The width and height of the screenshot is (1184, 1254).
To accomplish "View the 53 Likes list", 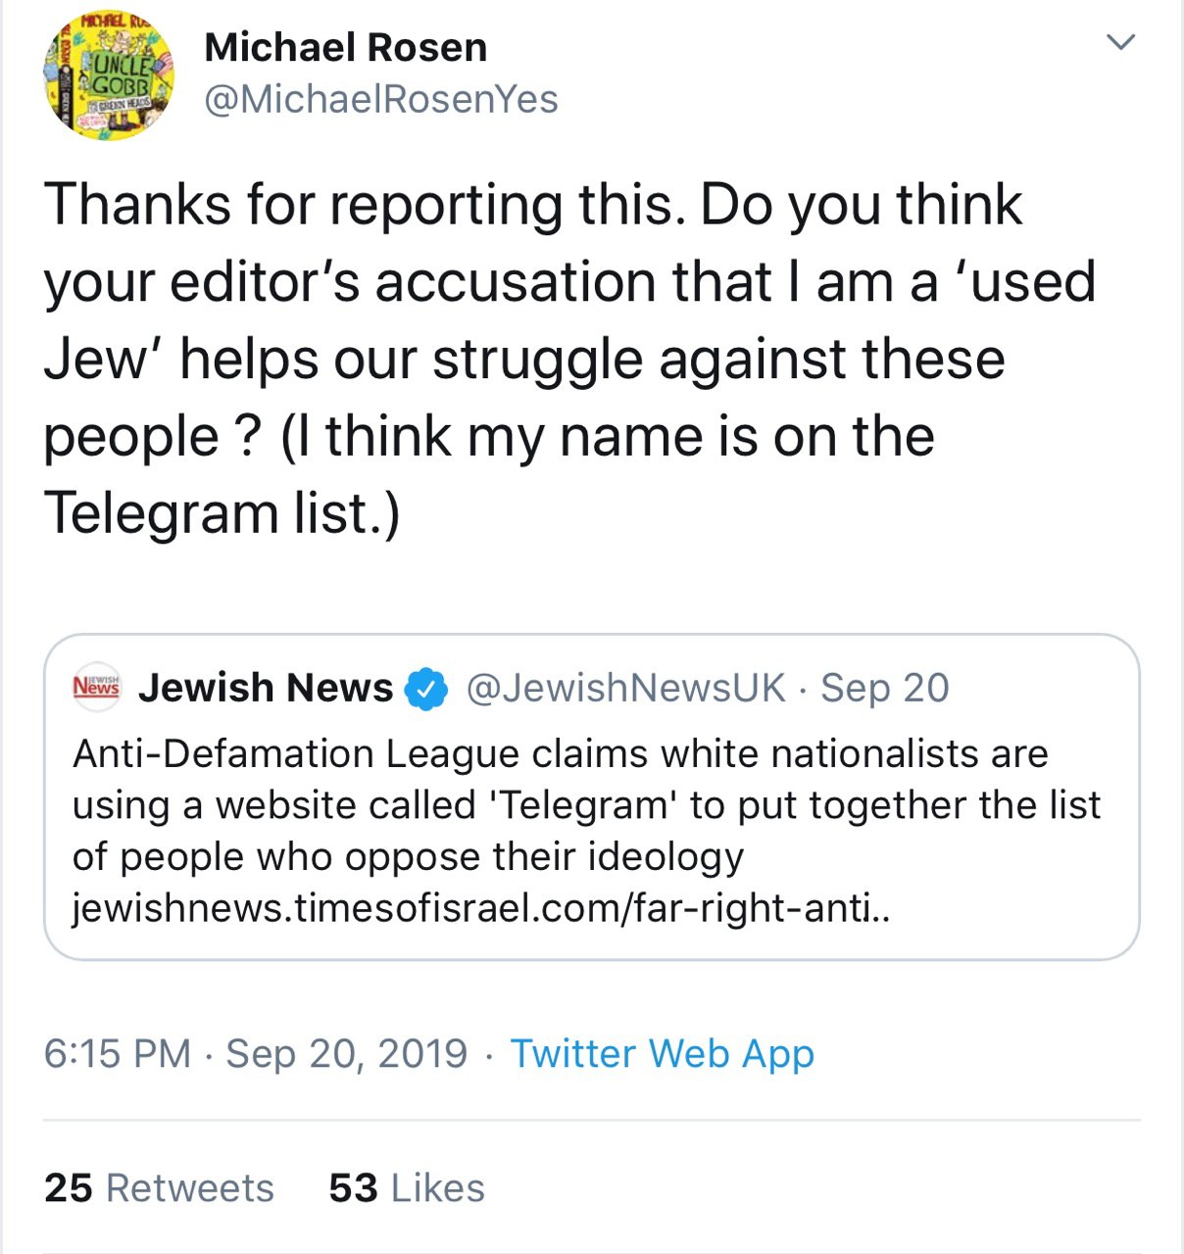I will 407,1187.
